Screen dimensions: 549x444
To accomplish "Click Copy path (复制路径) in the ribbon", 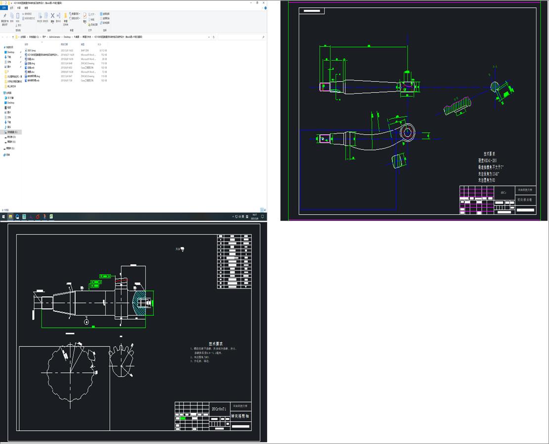I will [27, 14].
